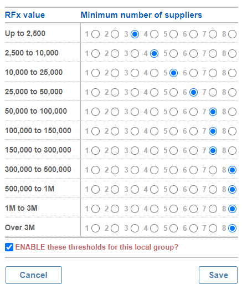Choose 5 suppliers for Over 3M
Image resolution: width=242 pixels, height=289 pixels.
point(174,229)
